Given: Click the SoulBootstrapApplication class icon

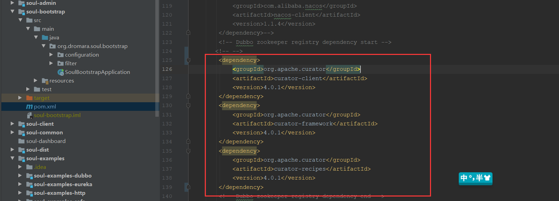Looking at the screenshot, I should click(x=61, y=72).
